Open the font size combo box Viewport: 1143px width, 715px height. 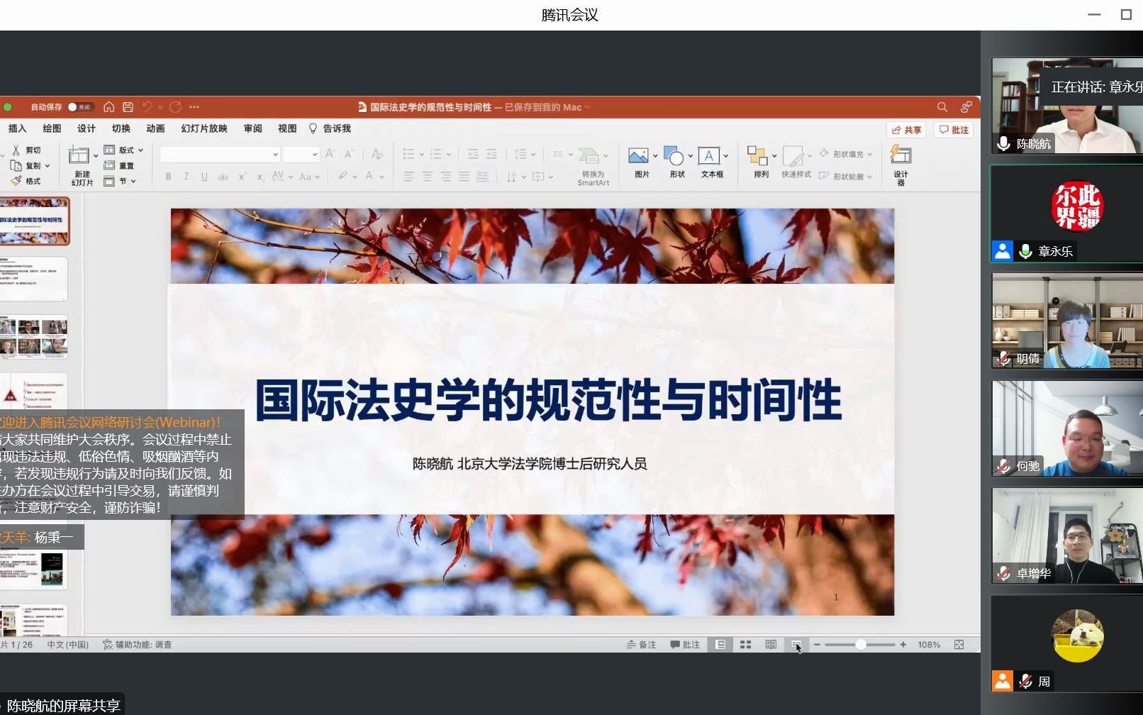pyautogui.click(x=301, y=154)
